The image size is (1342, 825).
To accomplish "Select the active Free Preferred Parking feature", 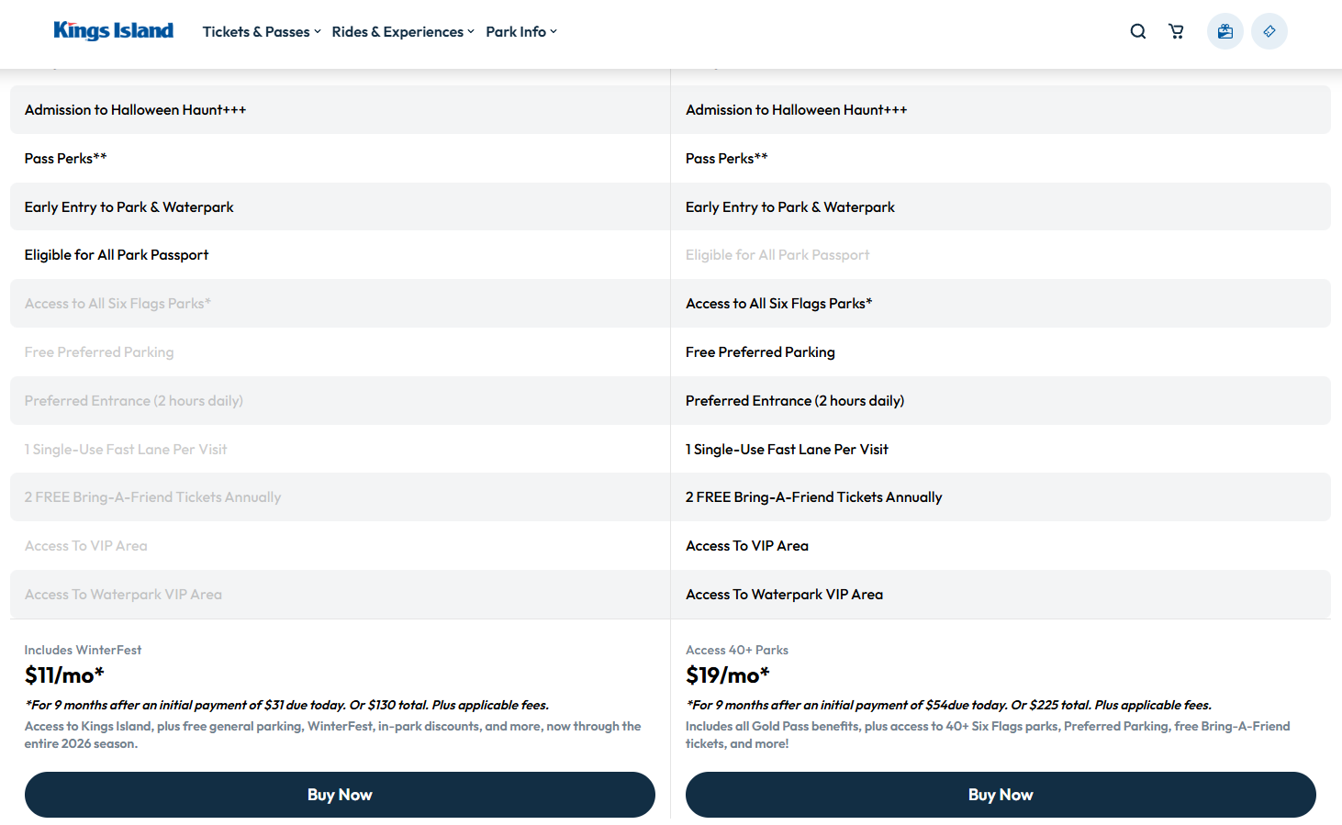I will pyautogui.click(x=760, y=352).
